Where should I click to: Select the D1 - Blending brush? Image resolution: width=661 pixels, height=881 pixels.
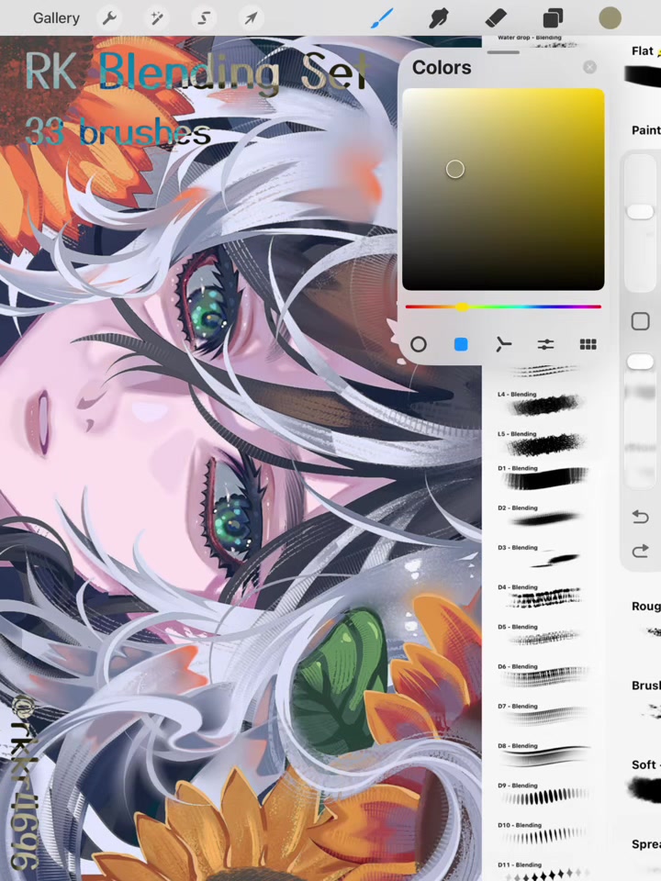coord(542,478)
